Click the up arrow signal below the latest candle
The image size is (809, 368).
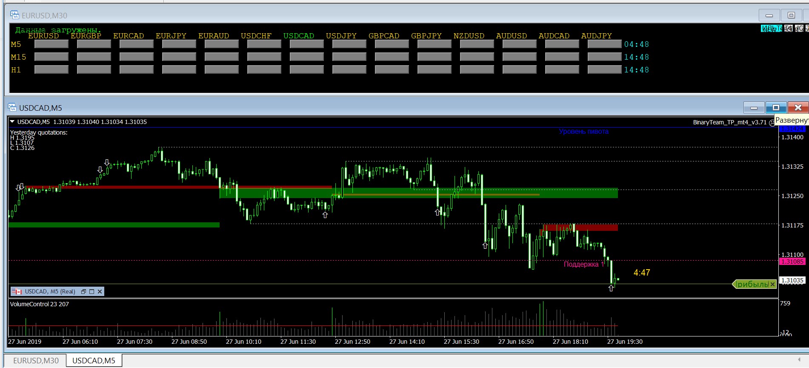coord(611,288)
